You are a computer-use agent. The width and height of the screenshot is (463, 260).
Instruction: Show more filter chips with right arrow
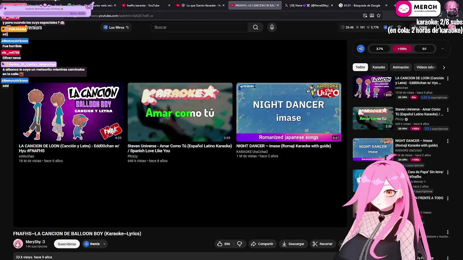tap(444, 67)
